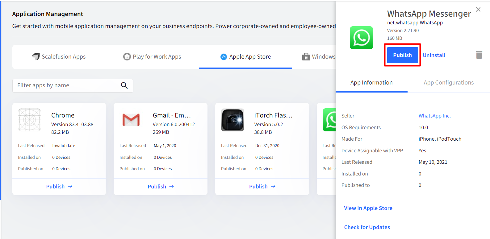Click the 269 MB size on Gmail card
The width and height of the screenshot is (490, 239).
(x=161, y=132)
